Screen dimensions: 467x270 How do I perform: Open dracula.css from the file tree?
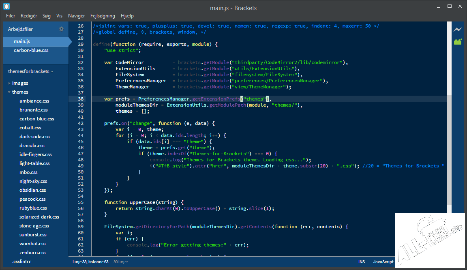pyautogui.click(x=32, y=146)
